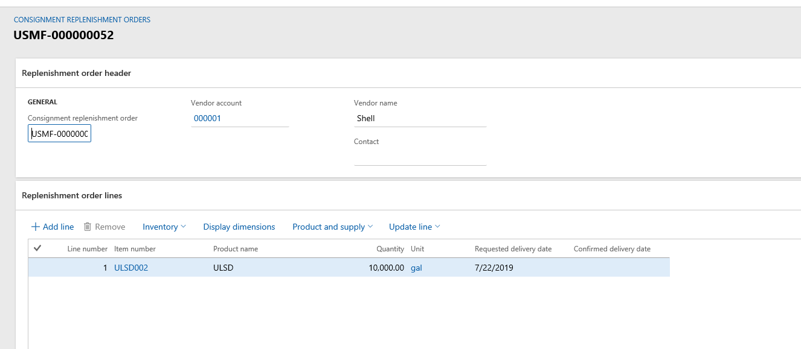Click the trash icon for Remove
This screenshot has width=801, height=349.
coord(88,227)
